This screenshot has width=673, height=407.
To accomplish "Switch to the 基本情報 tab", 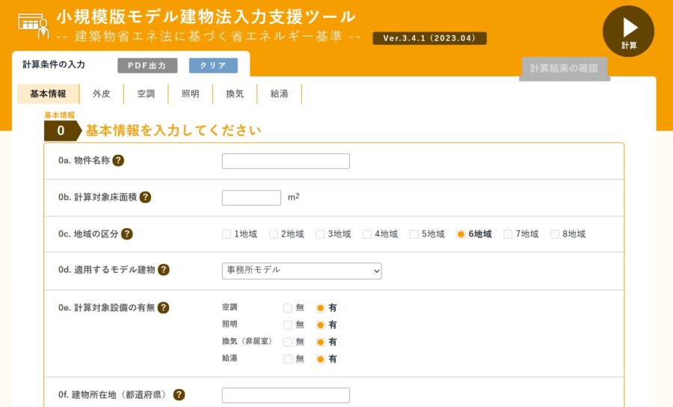I will tap(48, 94).
